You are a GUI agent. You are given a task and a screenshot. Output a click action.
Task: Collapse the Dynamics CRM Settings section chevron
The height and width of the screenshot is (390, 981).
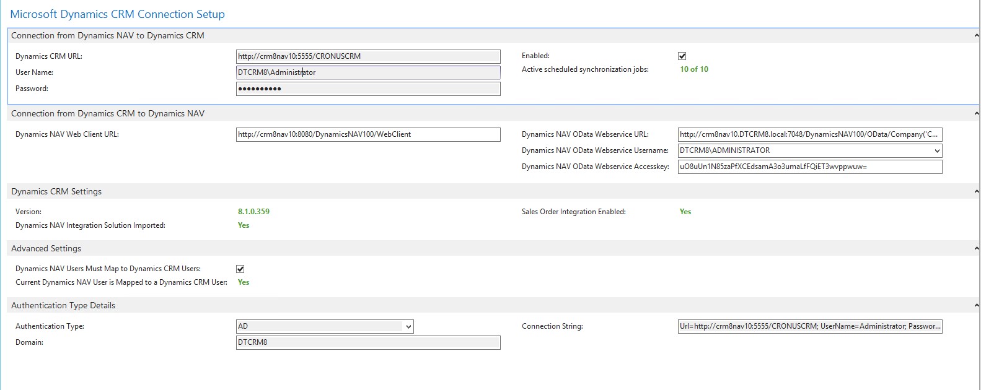976,192
